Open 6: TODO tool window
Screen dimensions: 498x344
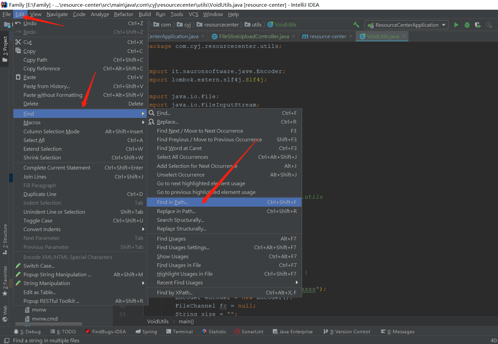(x=63, y=332)
